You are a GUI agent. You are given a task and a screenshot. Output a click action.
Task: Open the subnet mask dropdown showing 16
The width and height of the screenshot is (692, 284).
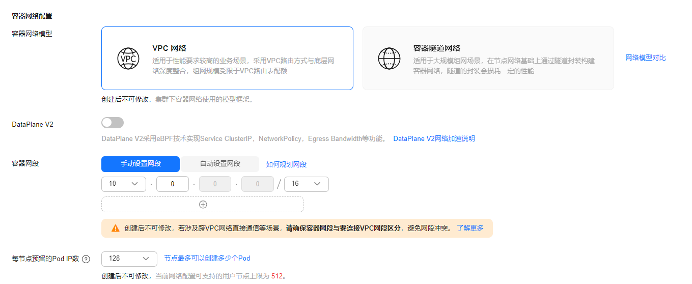point(307,184)
